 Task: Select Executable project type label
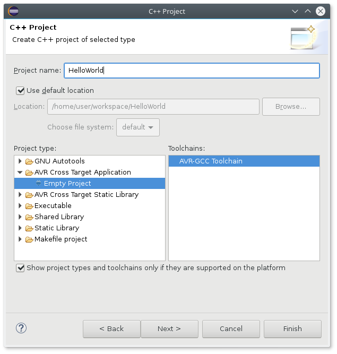[x=53, y=205]
